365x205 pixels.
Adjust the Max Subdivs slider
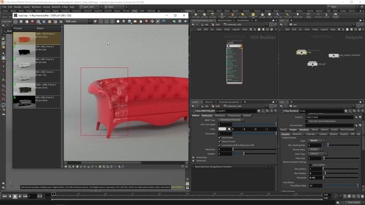coord(341,173)
